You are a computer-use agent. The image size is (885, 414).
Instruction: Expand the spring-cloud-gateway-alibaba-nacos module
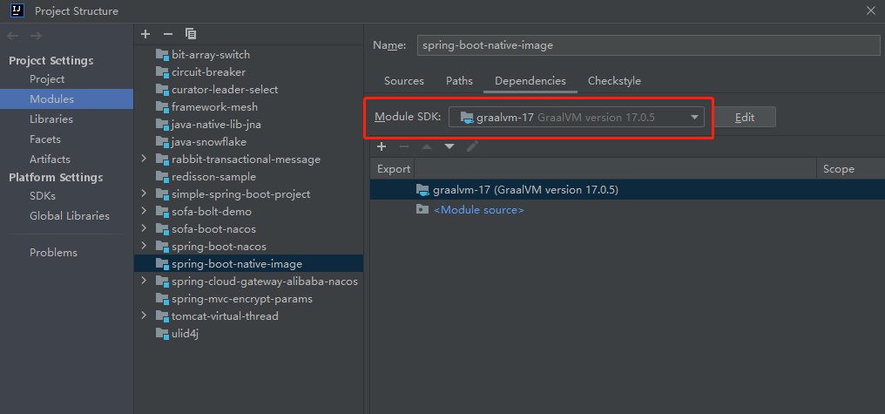click(x=144, y=281)
